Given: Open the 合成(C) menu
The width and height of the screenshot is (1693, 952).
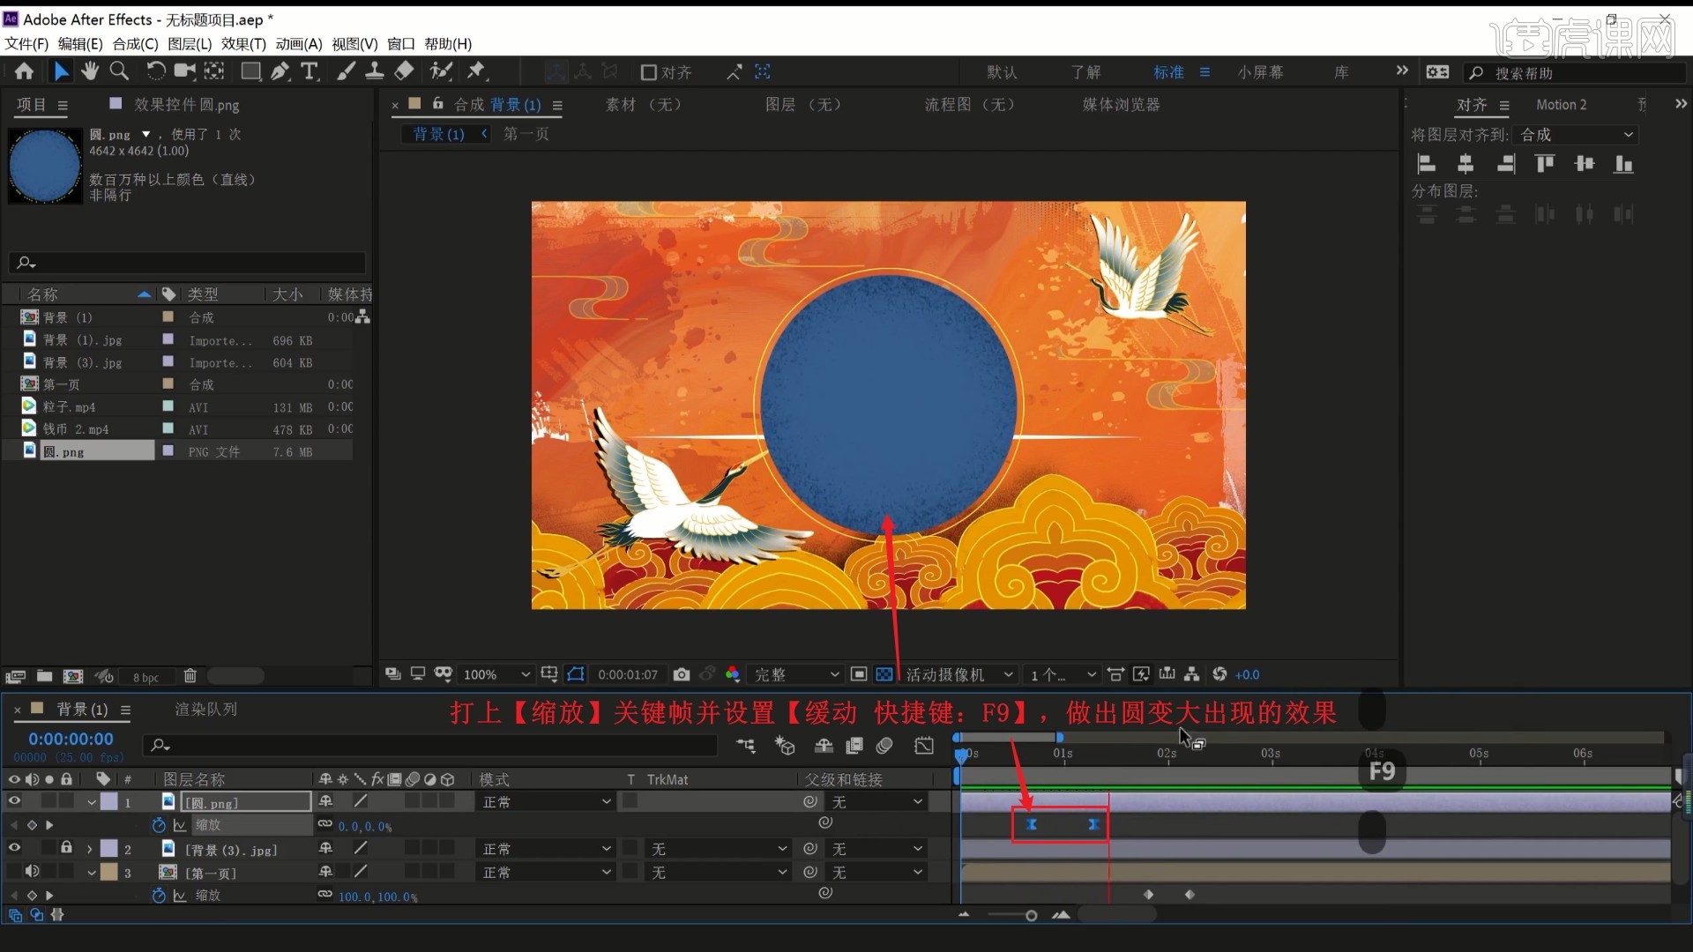Looking at the screenshot, I should coord(135,44).
